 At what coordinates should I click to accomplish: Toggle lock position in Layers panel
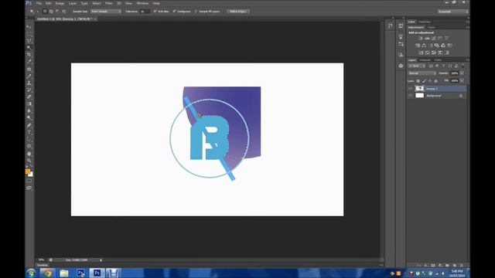[430, 81]
